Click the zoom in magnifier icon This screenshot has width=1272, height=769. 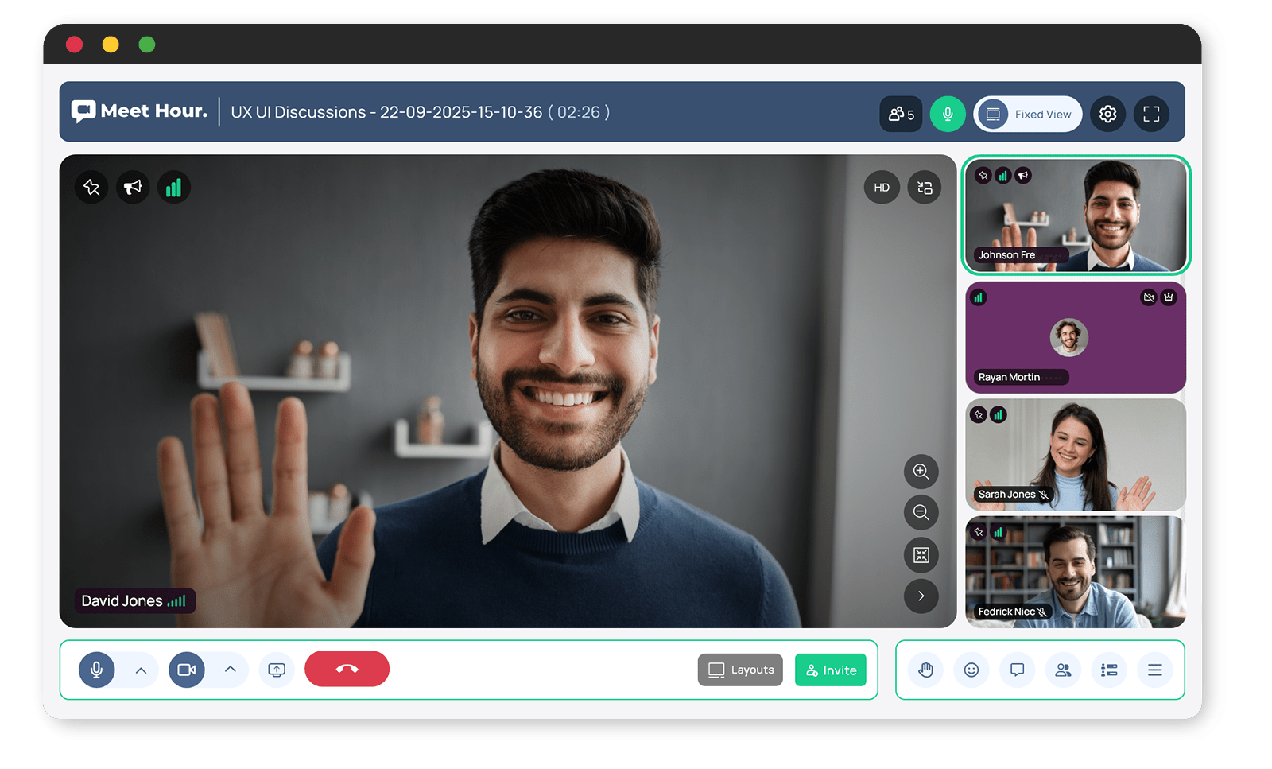coord(921,472)
